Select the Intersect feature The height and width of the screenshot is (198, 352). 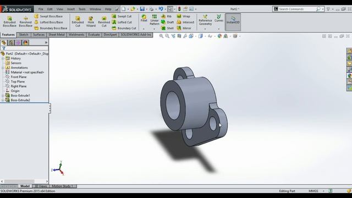pyautogui.click(x=185, y=22)
